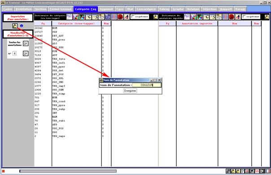Switch to the Concordance tab
This screenshot has height=175, width=271.
click(146, 9)
